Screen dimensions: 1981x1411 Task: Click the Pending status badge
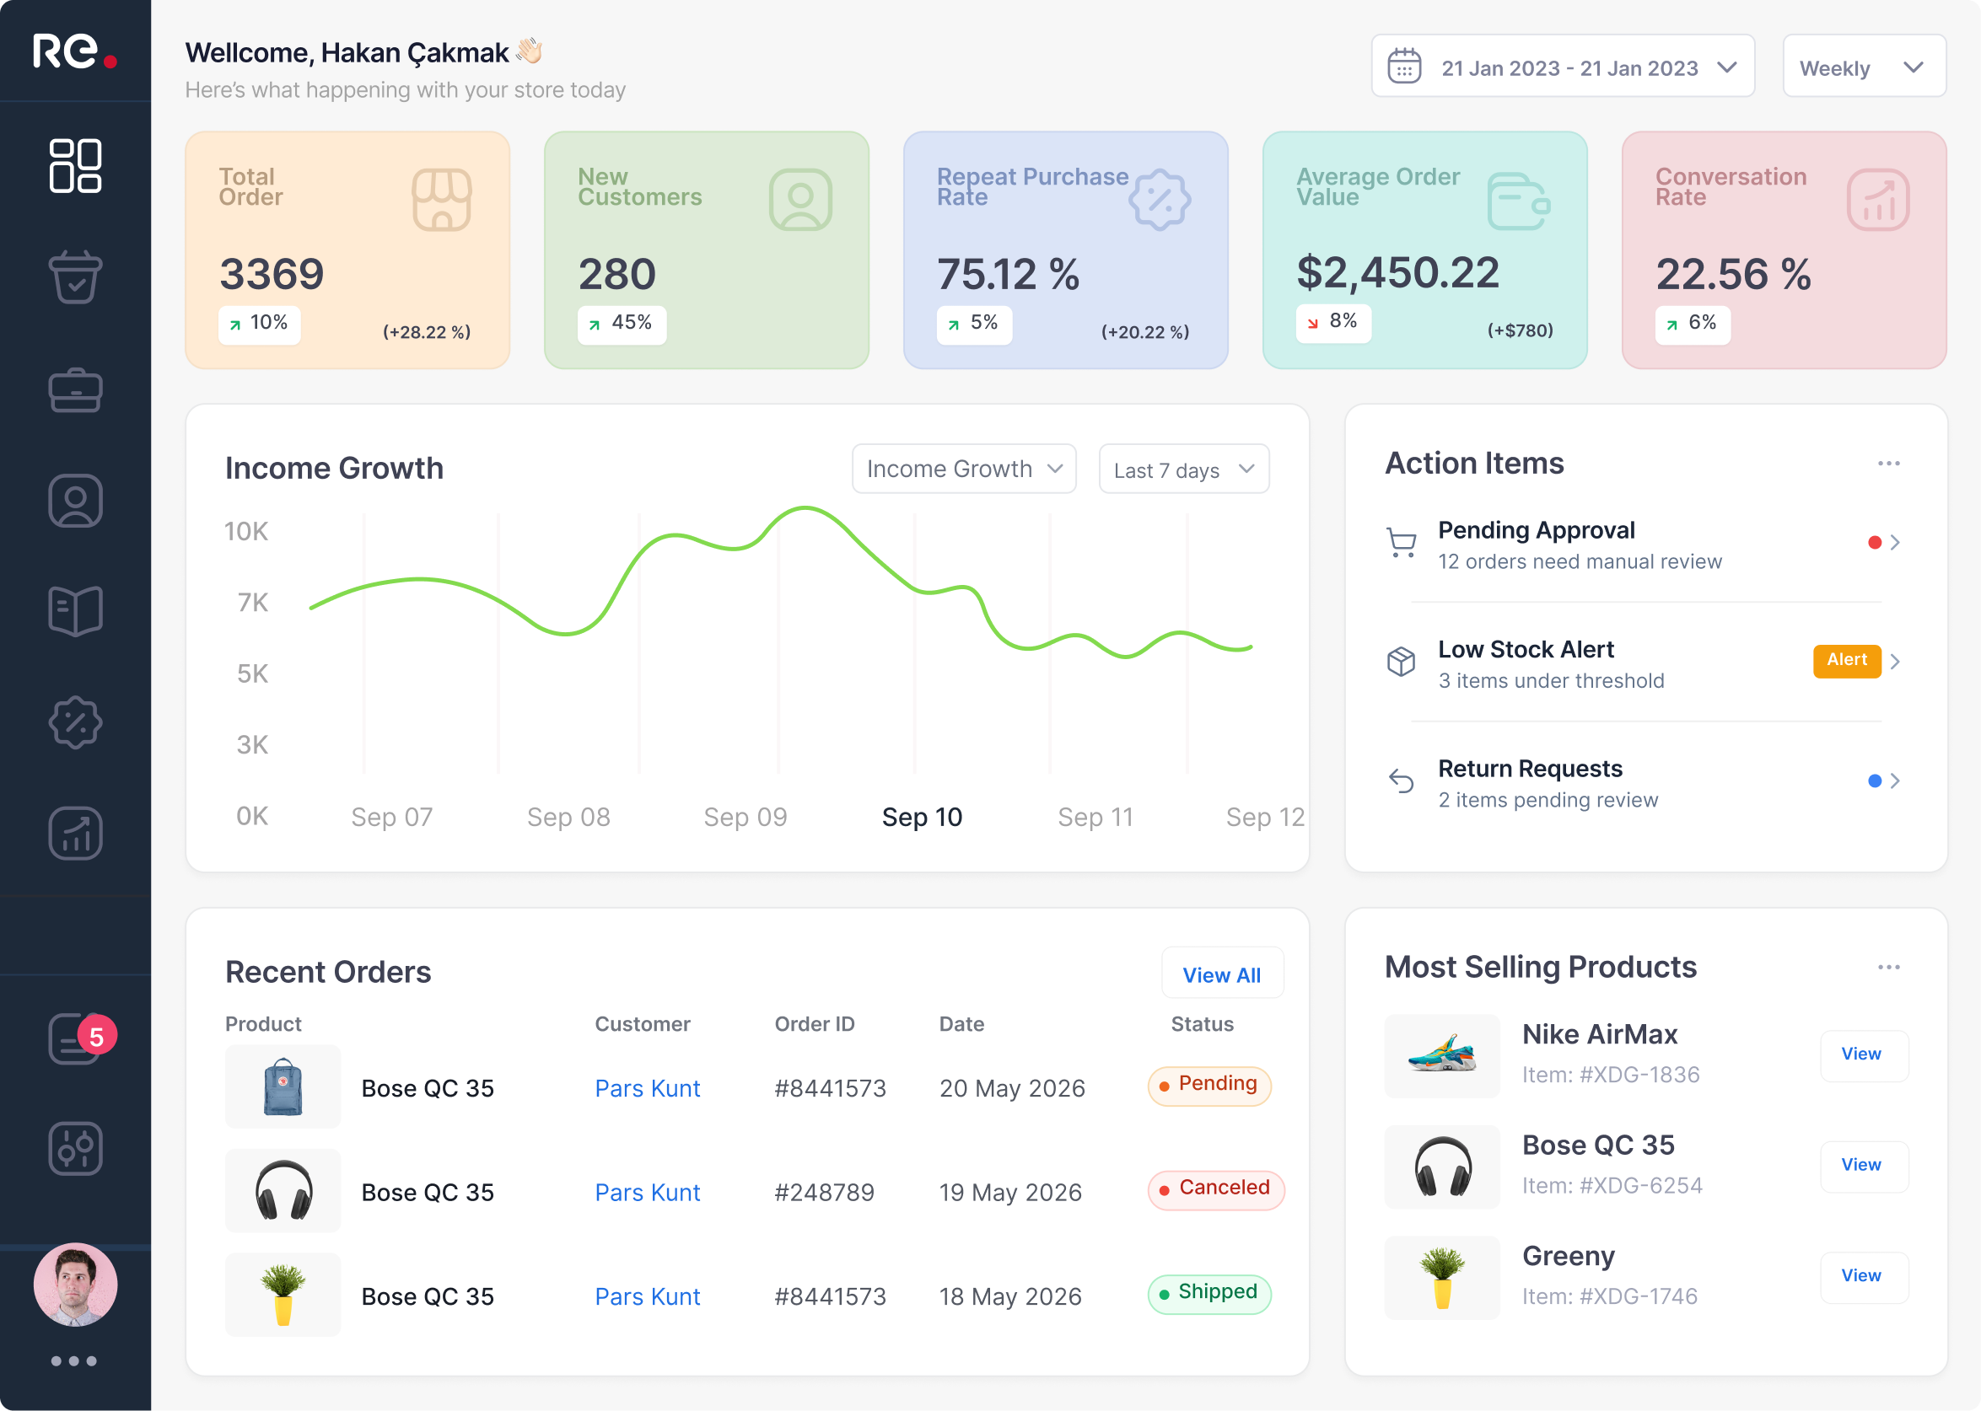click(1209, 1086)
